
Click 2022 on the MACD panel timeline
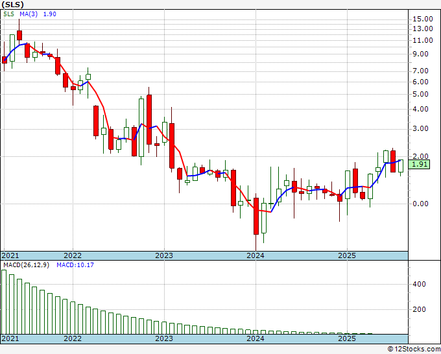(x=73, y=338)
